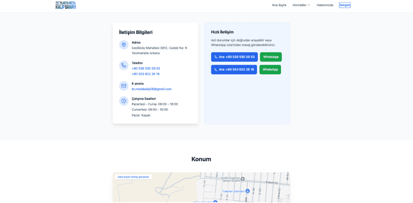Click 'Daha büyük haritayı görüntüle' on the map

click(133, 177)
